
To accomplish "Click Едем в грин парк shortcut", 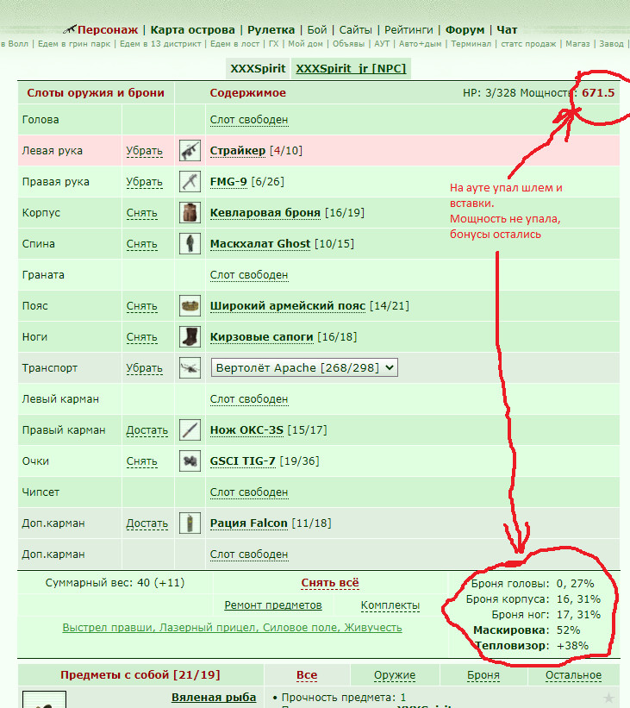I will pyautogui.click(x=74, y=44).
